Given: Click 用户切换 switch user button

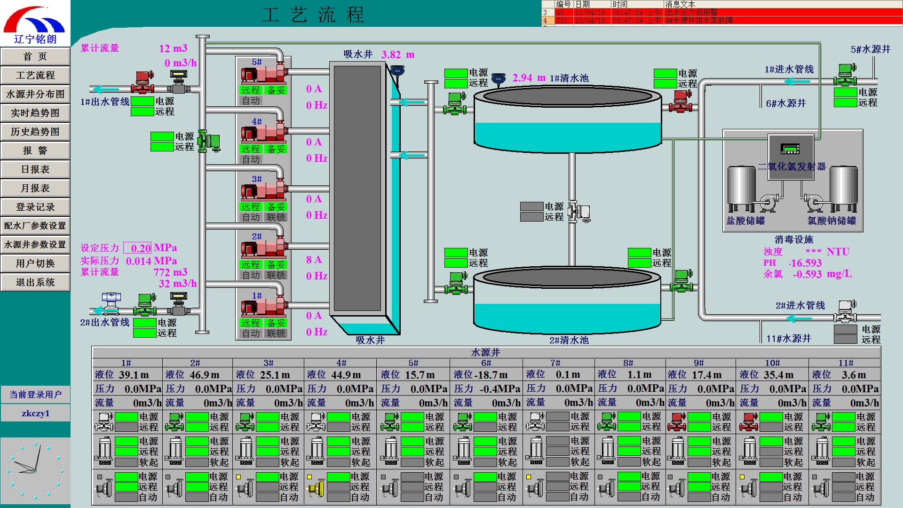Looking at the screenshot, I should pyautogui.click(x=35, y=263).
